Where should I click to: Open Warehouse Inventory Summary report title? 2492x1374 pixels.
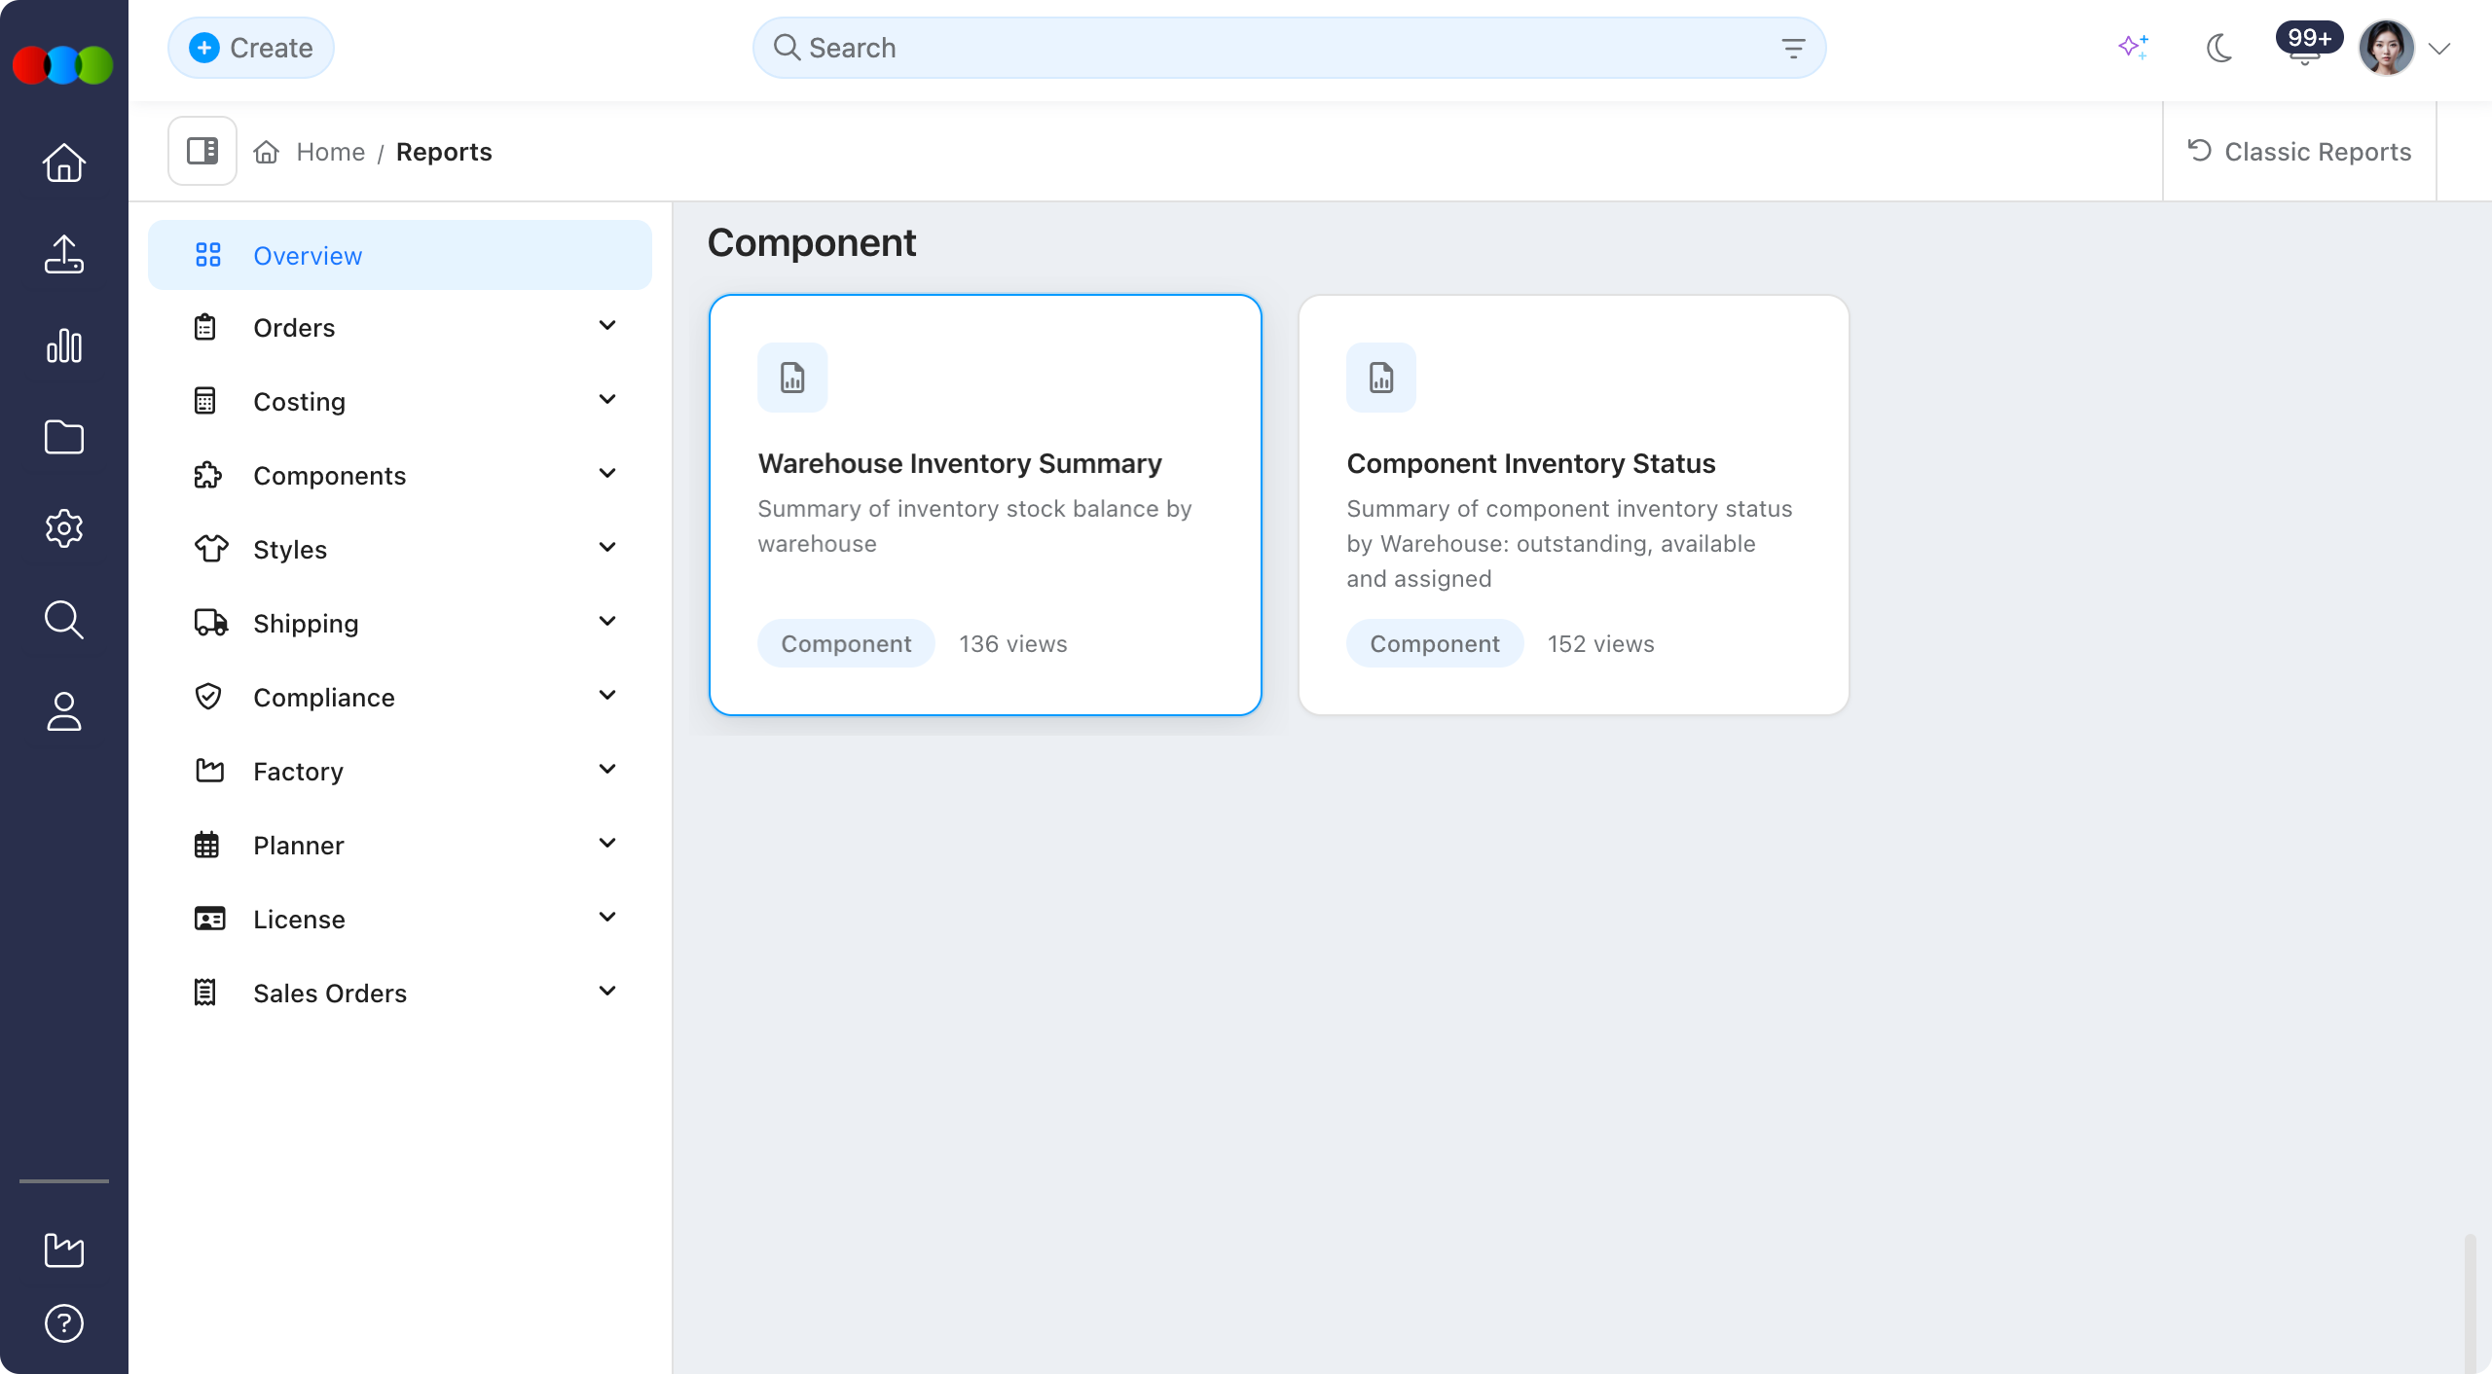(960, 463)
